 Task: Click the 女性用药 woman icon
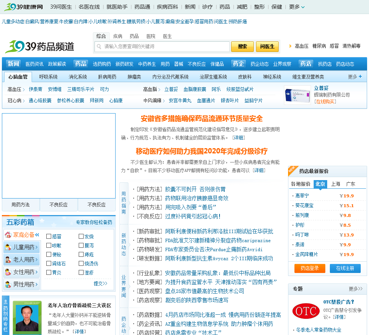8,272
